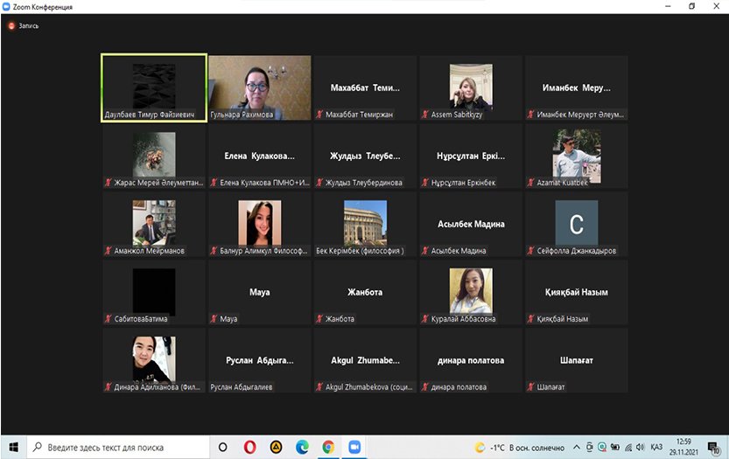
Task: Click the Cortana circle icon in taskbar
Action: 223,447
